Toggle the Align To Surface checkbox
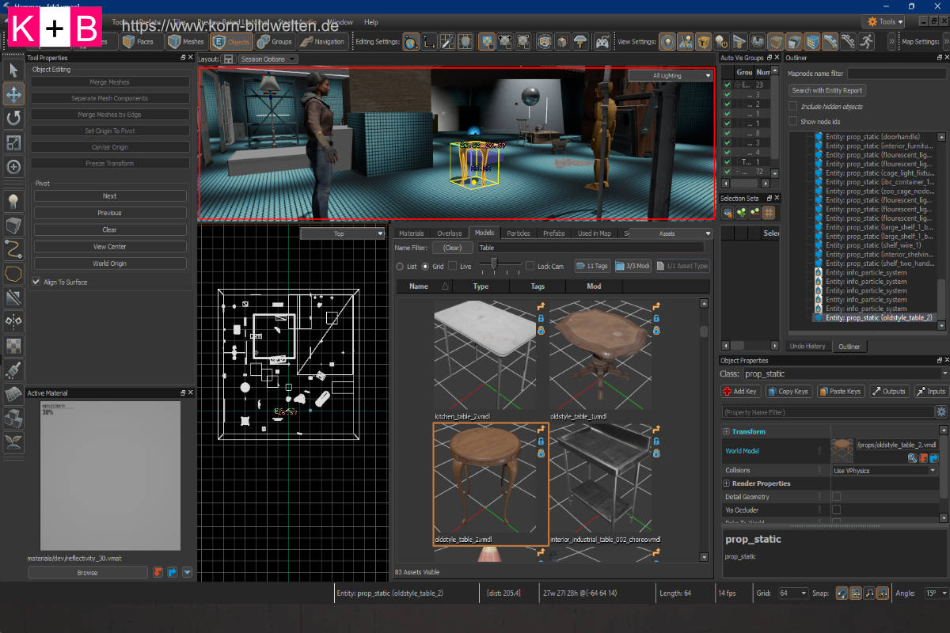 (36, 282)
